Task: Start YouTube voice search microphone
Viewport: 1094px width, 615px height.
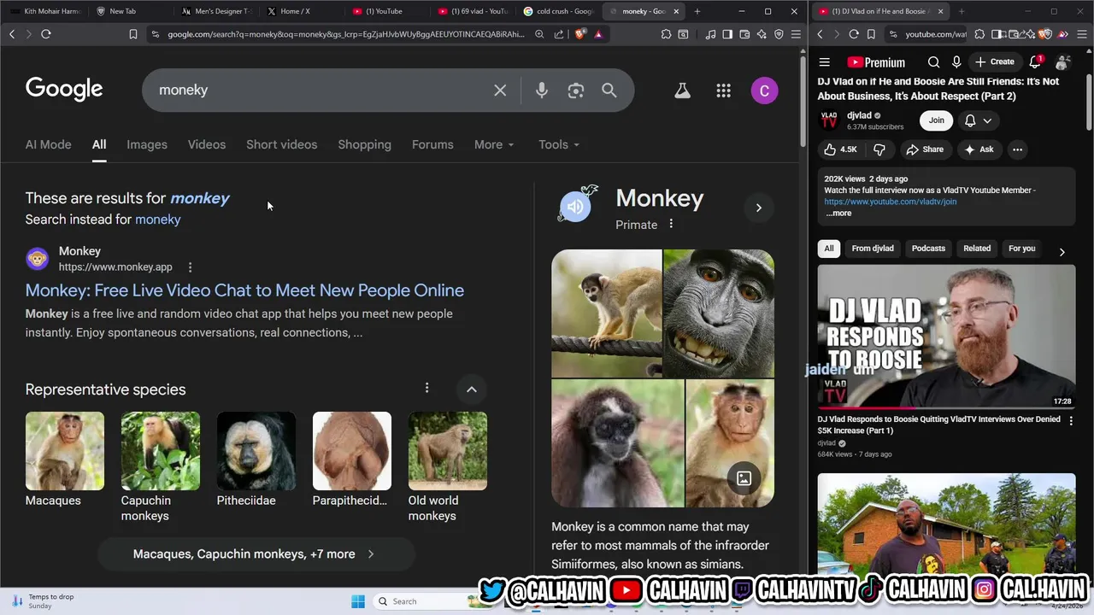Action: 956,62
